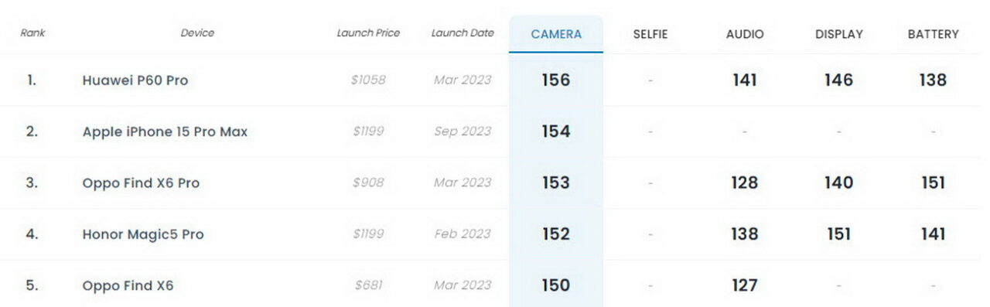
Task: Select the BATTERY tab
Action: (933, 34)
